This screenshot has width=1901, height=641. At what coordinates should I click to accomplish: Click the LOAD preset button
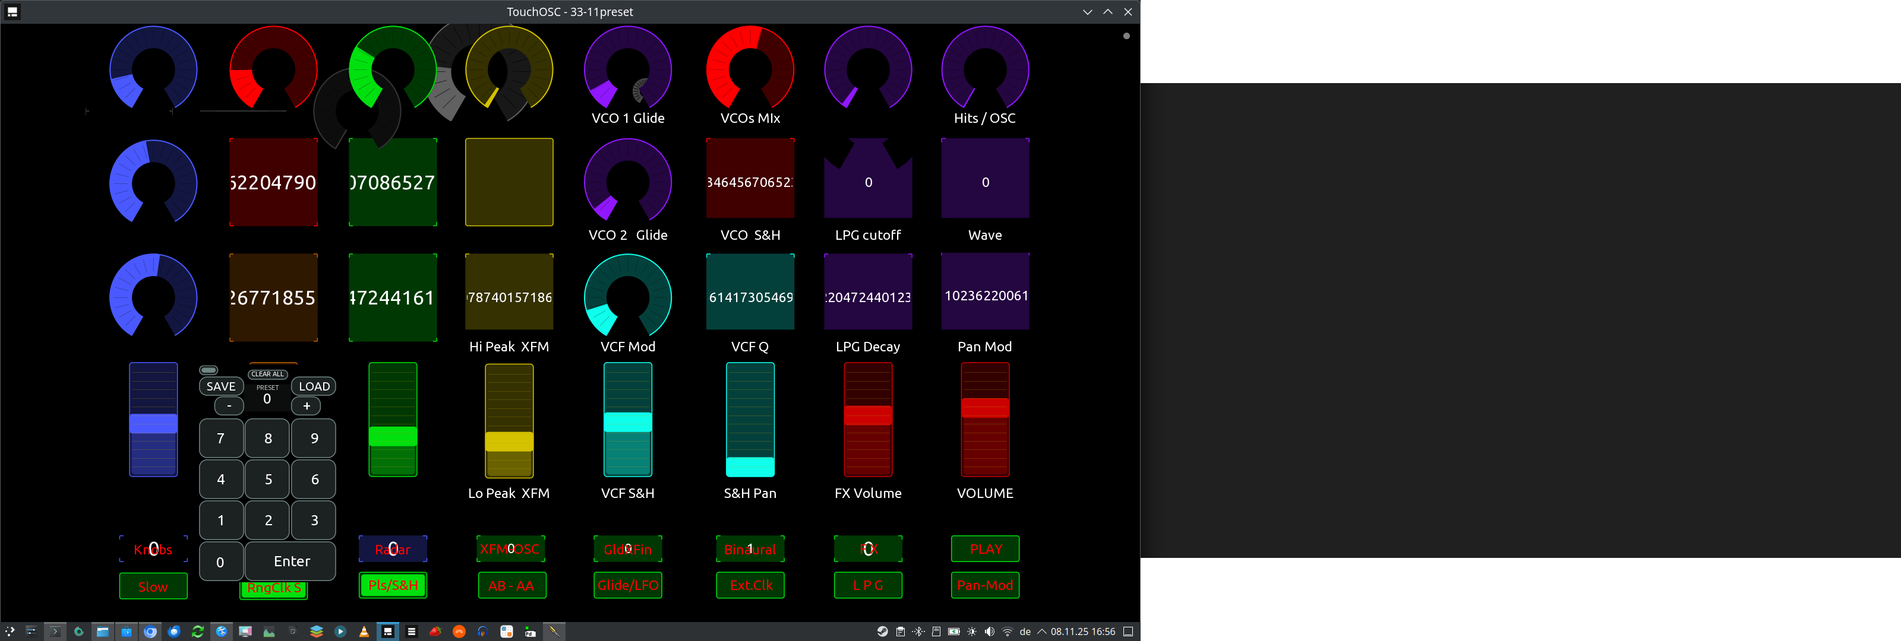click(x=314, y=386)
